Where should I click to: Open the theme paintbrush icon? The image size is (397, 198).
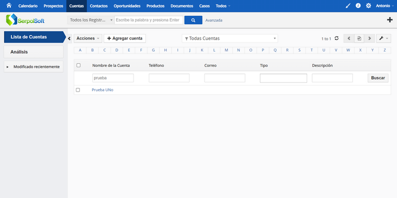point(348,6)
